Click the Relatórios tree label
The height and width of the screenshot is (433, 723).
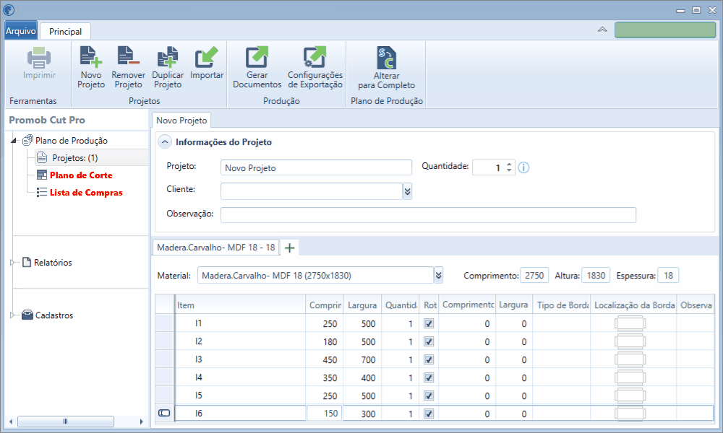pos(53,262)
